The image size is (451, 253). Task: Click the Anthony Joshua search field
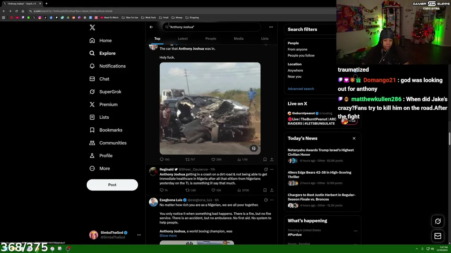(211, 27)
